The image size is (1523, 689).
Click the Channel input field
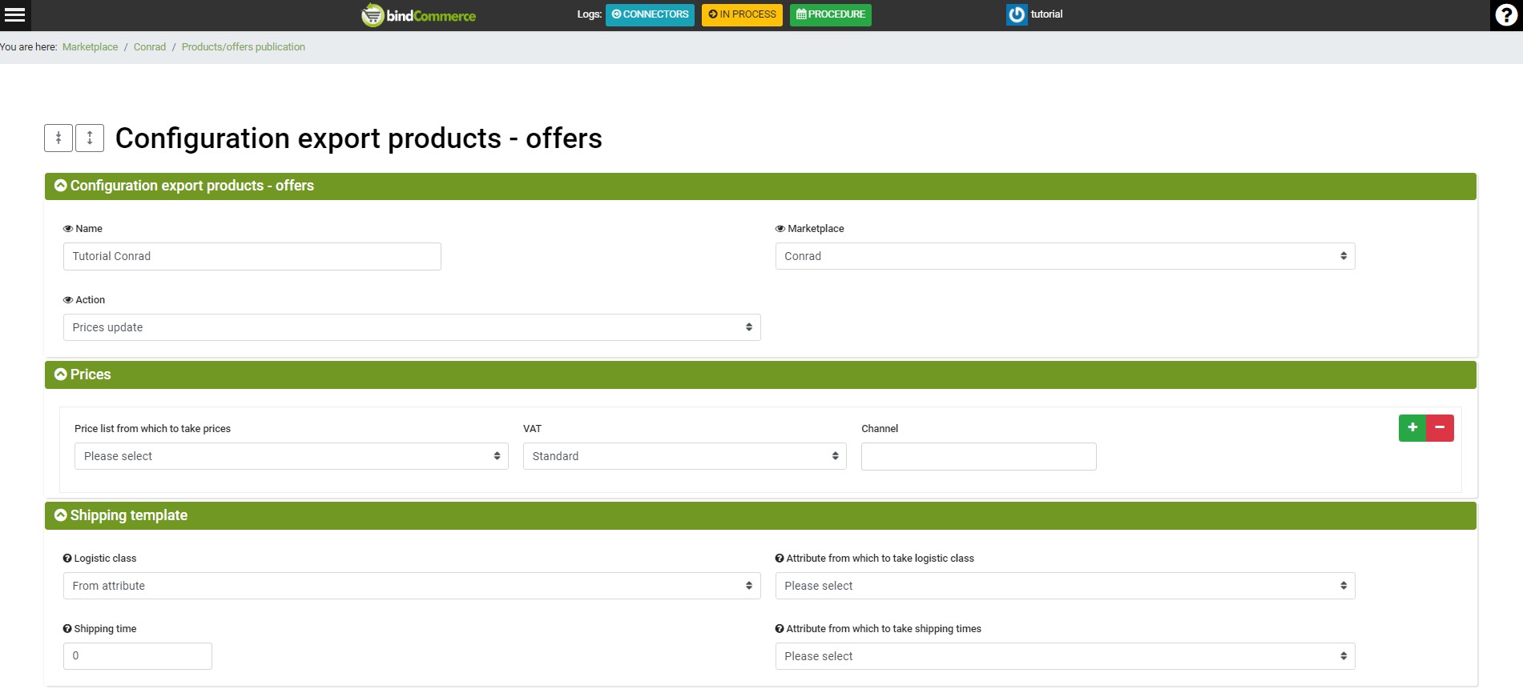click(978, 456)
